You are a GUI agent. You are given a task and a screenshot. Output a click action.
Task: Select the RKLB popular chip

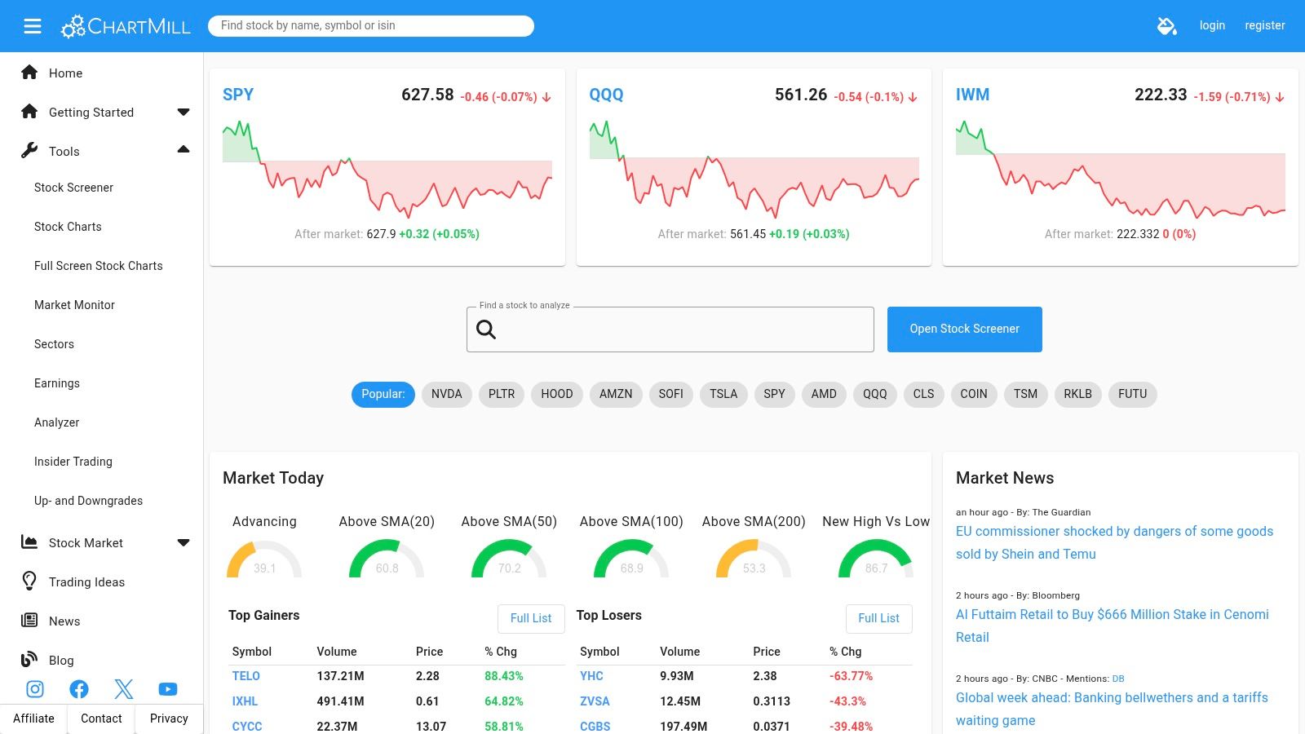pyautogui.click(x=1077, y=394)
